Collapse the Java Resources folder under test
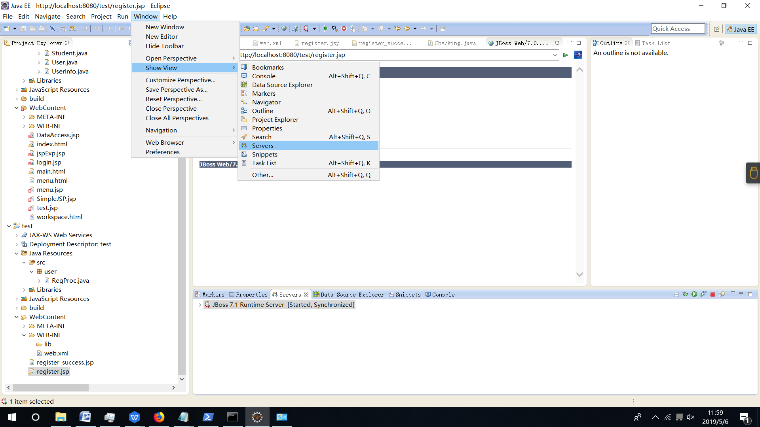760x427 pixels. pos(16,253)
